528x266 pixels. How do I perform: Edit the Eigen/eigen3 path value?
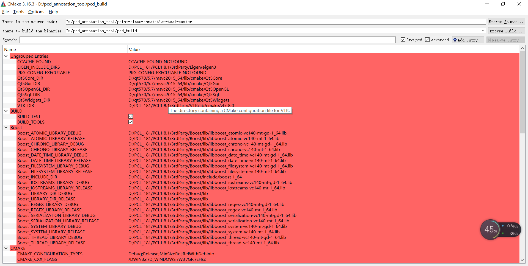pyautogui.click(x=172, y=67)
